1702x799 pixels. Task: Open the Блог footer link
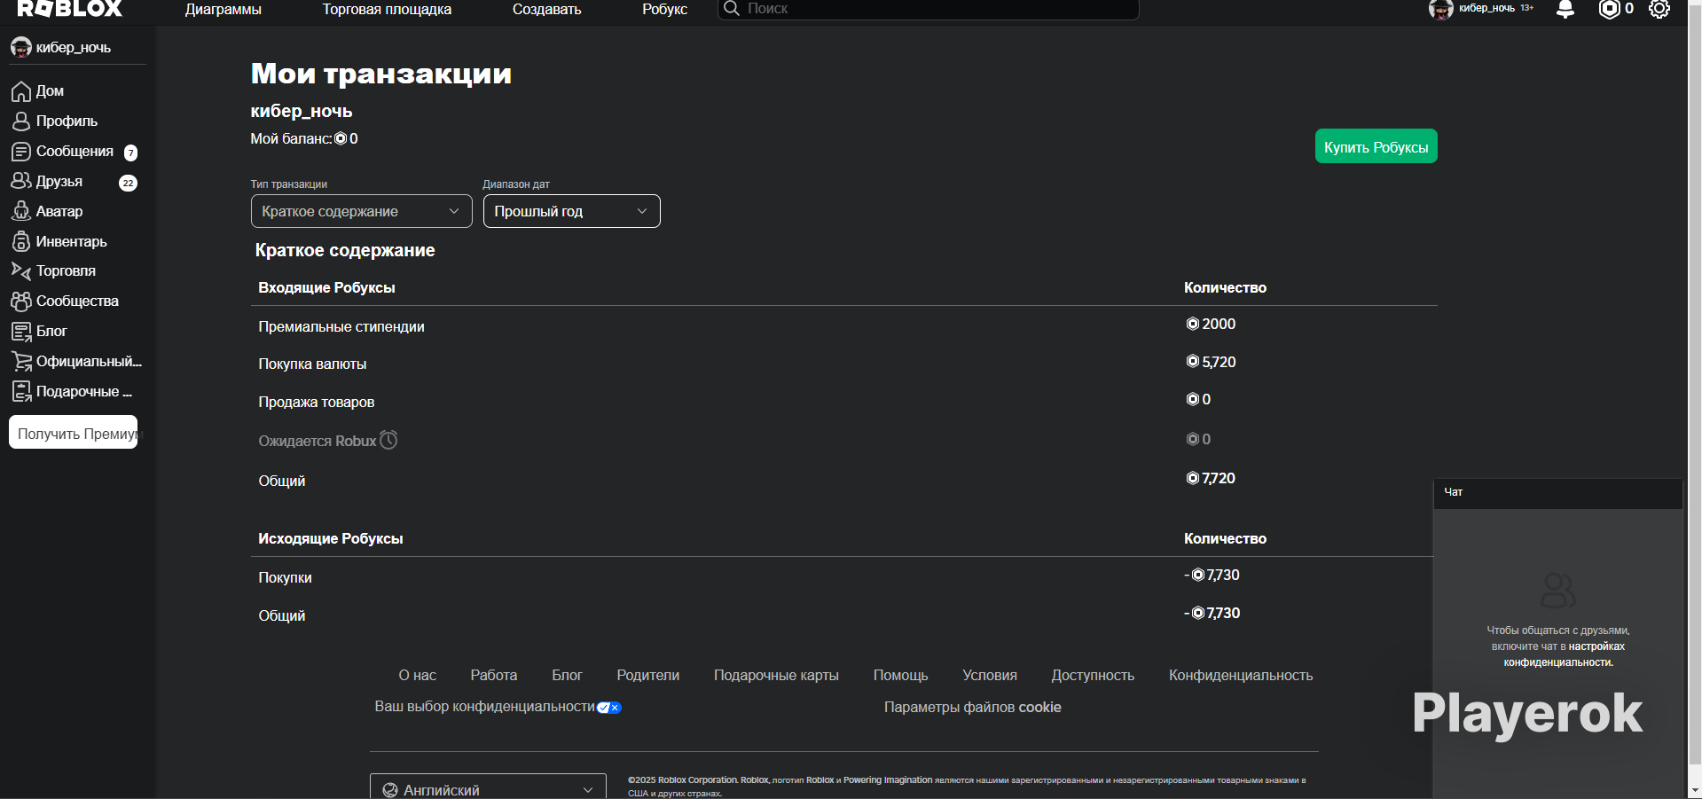coord(568,675)
